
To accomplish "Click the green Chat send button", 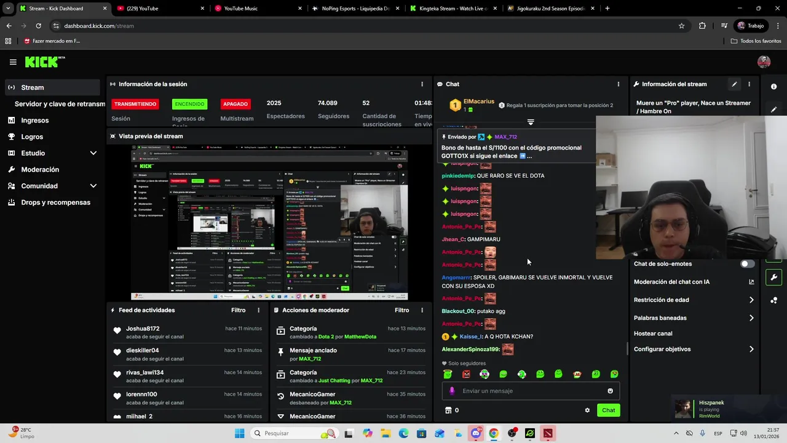I will pos(608,410).
